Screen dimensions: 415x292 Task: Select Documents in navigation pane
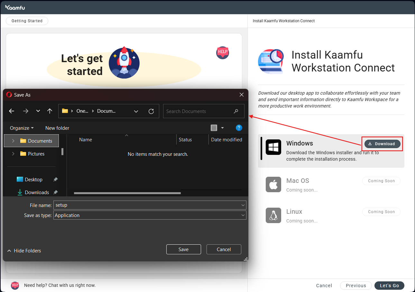click(x=32, y=141)
